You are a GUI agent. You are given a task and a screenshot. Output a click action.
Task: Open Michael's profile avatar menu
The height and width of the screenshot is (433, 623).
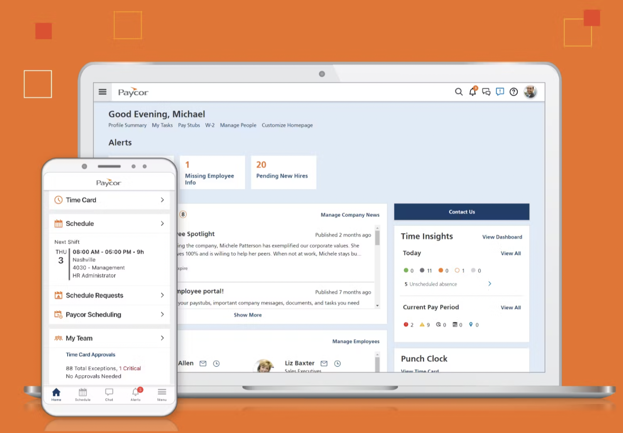530,91
